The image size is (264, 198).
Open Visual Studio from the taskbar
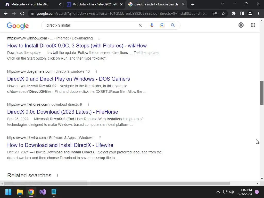(43, 192)
